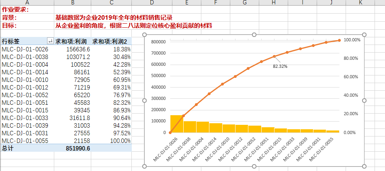This screenshot has height=171, width=385.
Task: Select profit value 100522
Action: click(x=80, y=64)
